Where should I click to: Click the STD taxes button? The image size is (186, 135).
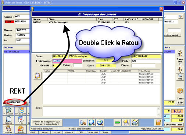click(x=180, y=103)
